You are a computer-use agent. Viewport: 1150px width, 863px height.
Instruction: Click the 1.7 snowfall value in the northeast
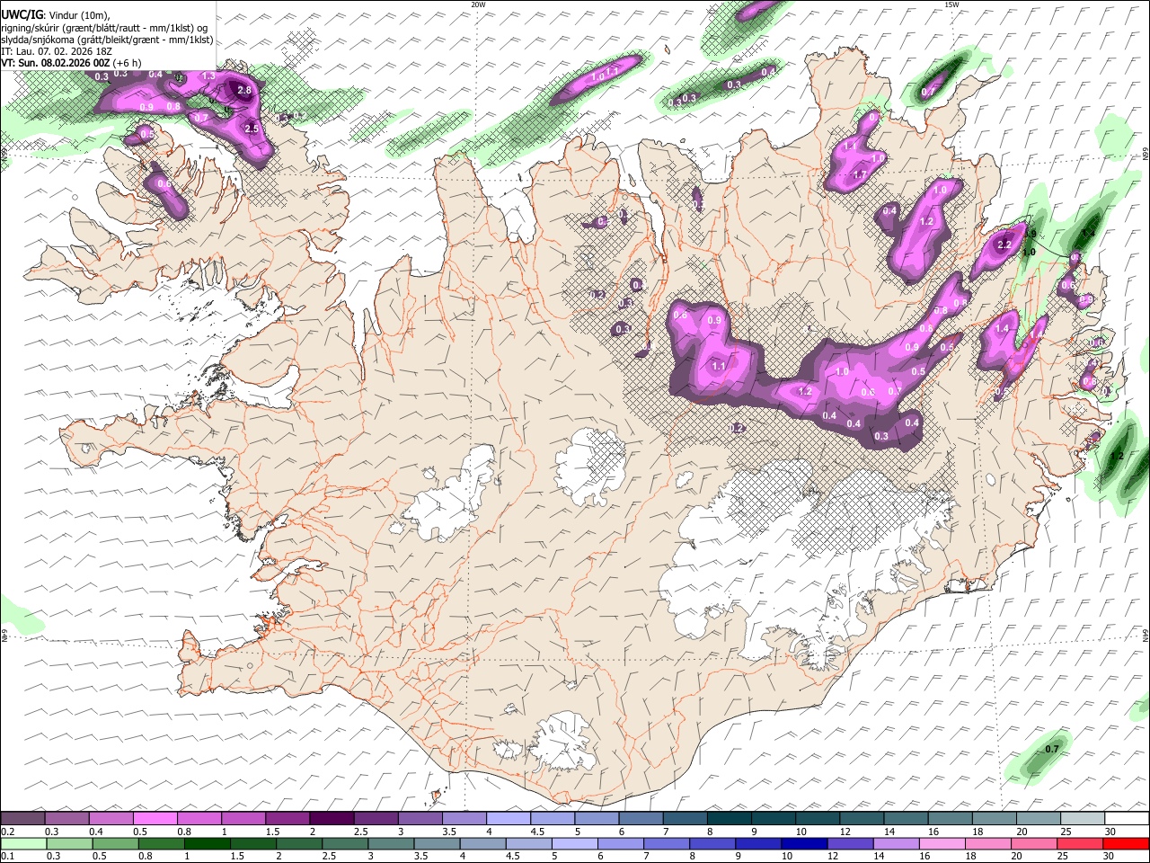point(859,174)
